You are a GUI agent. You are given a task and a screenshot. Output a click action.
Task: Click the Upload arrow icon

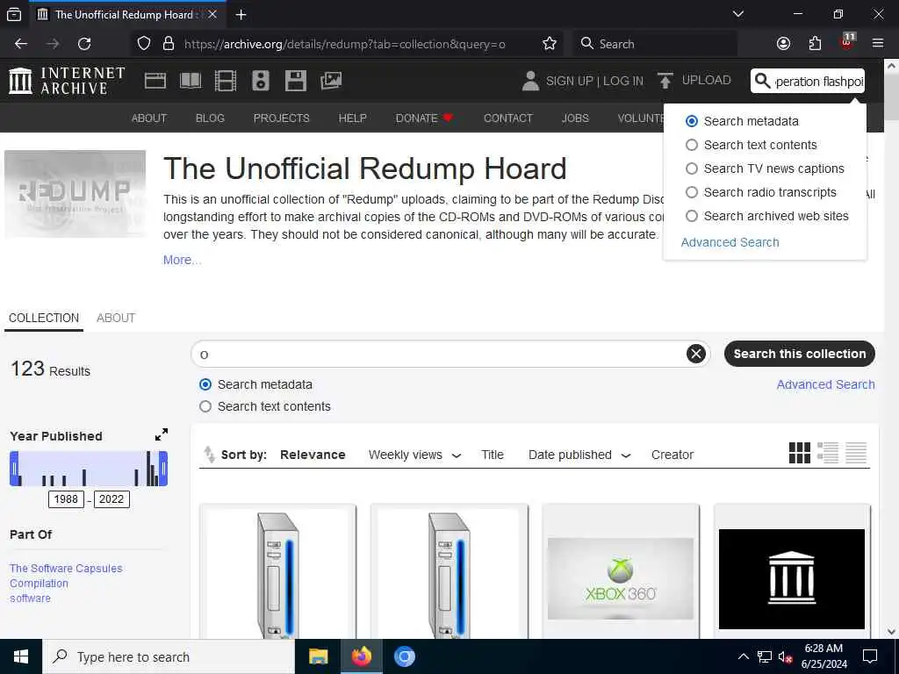point(665,81)
